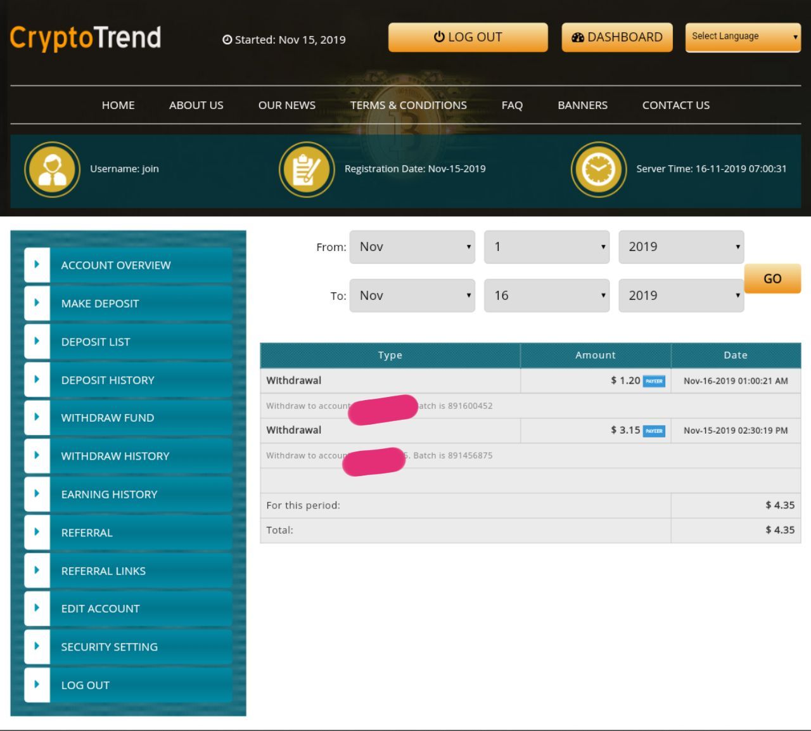811x731 pixels.
Task: Click the Nov-16-2019 01:00:21 AM date
Action: (x=736, y=381)
